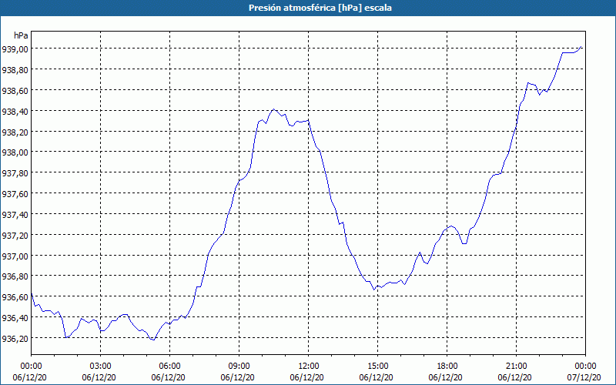Click the 15:00 time axis label
Viewport: 616px width, 385px height.
(377, 367)
